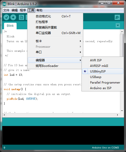The height and width of the screenshot is (152, 126).
Task: Select 修复编码并重载 menu entry
Action: (55, 27)
